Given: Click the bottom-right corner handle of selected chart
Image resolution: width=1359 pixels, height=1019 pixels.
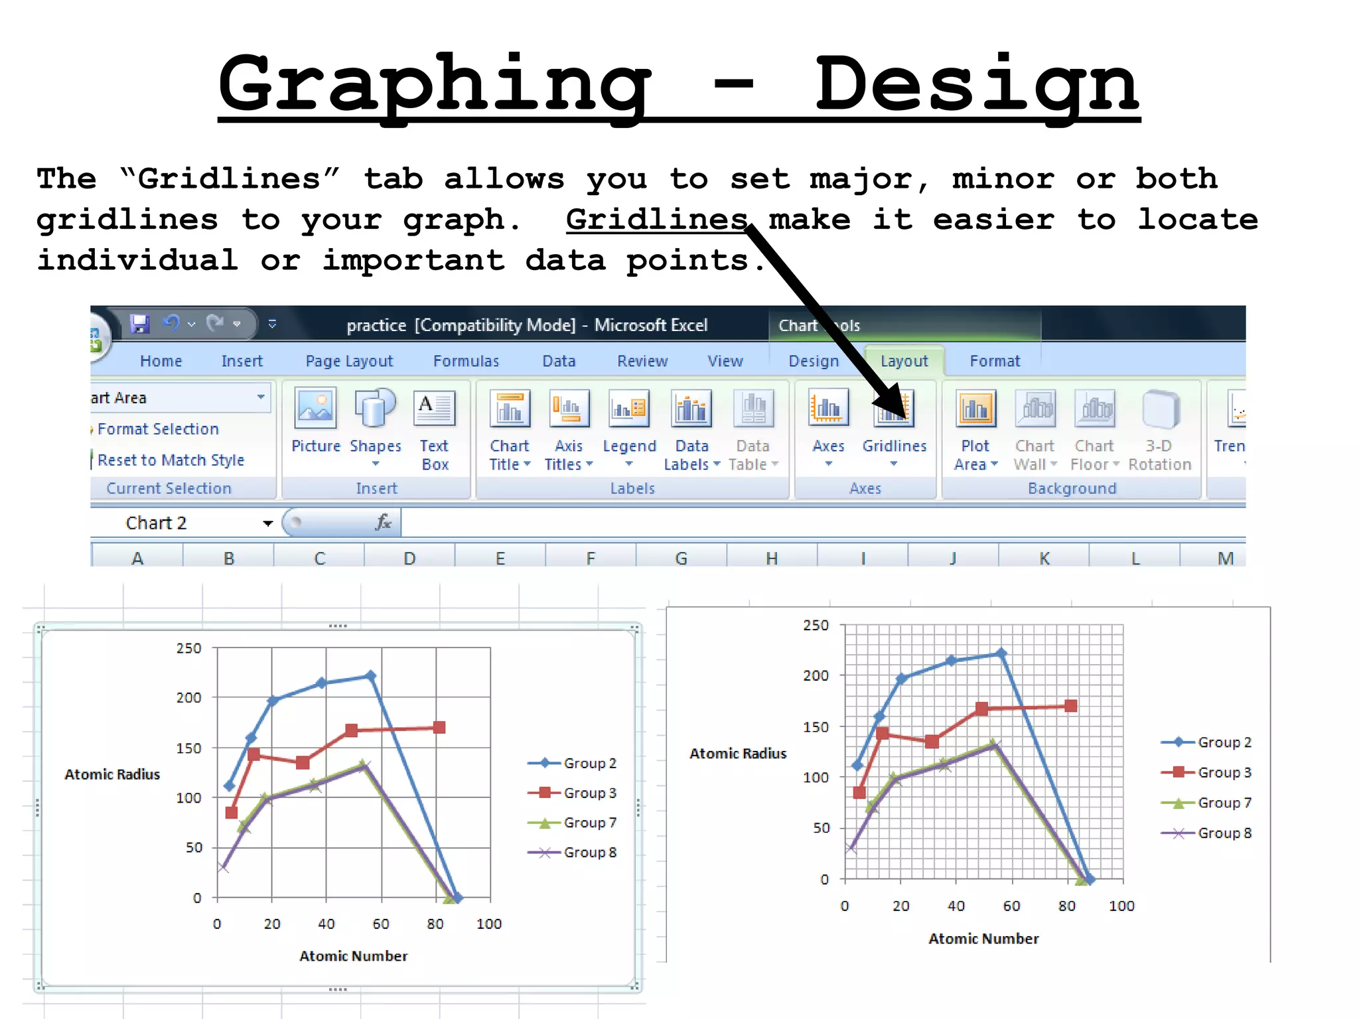Looking at the screenshot, I should (x=636, y=986).
